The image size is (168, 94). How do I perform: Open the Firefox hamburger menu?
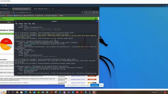(x=97, y=13)
